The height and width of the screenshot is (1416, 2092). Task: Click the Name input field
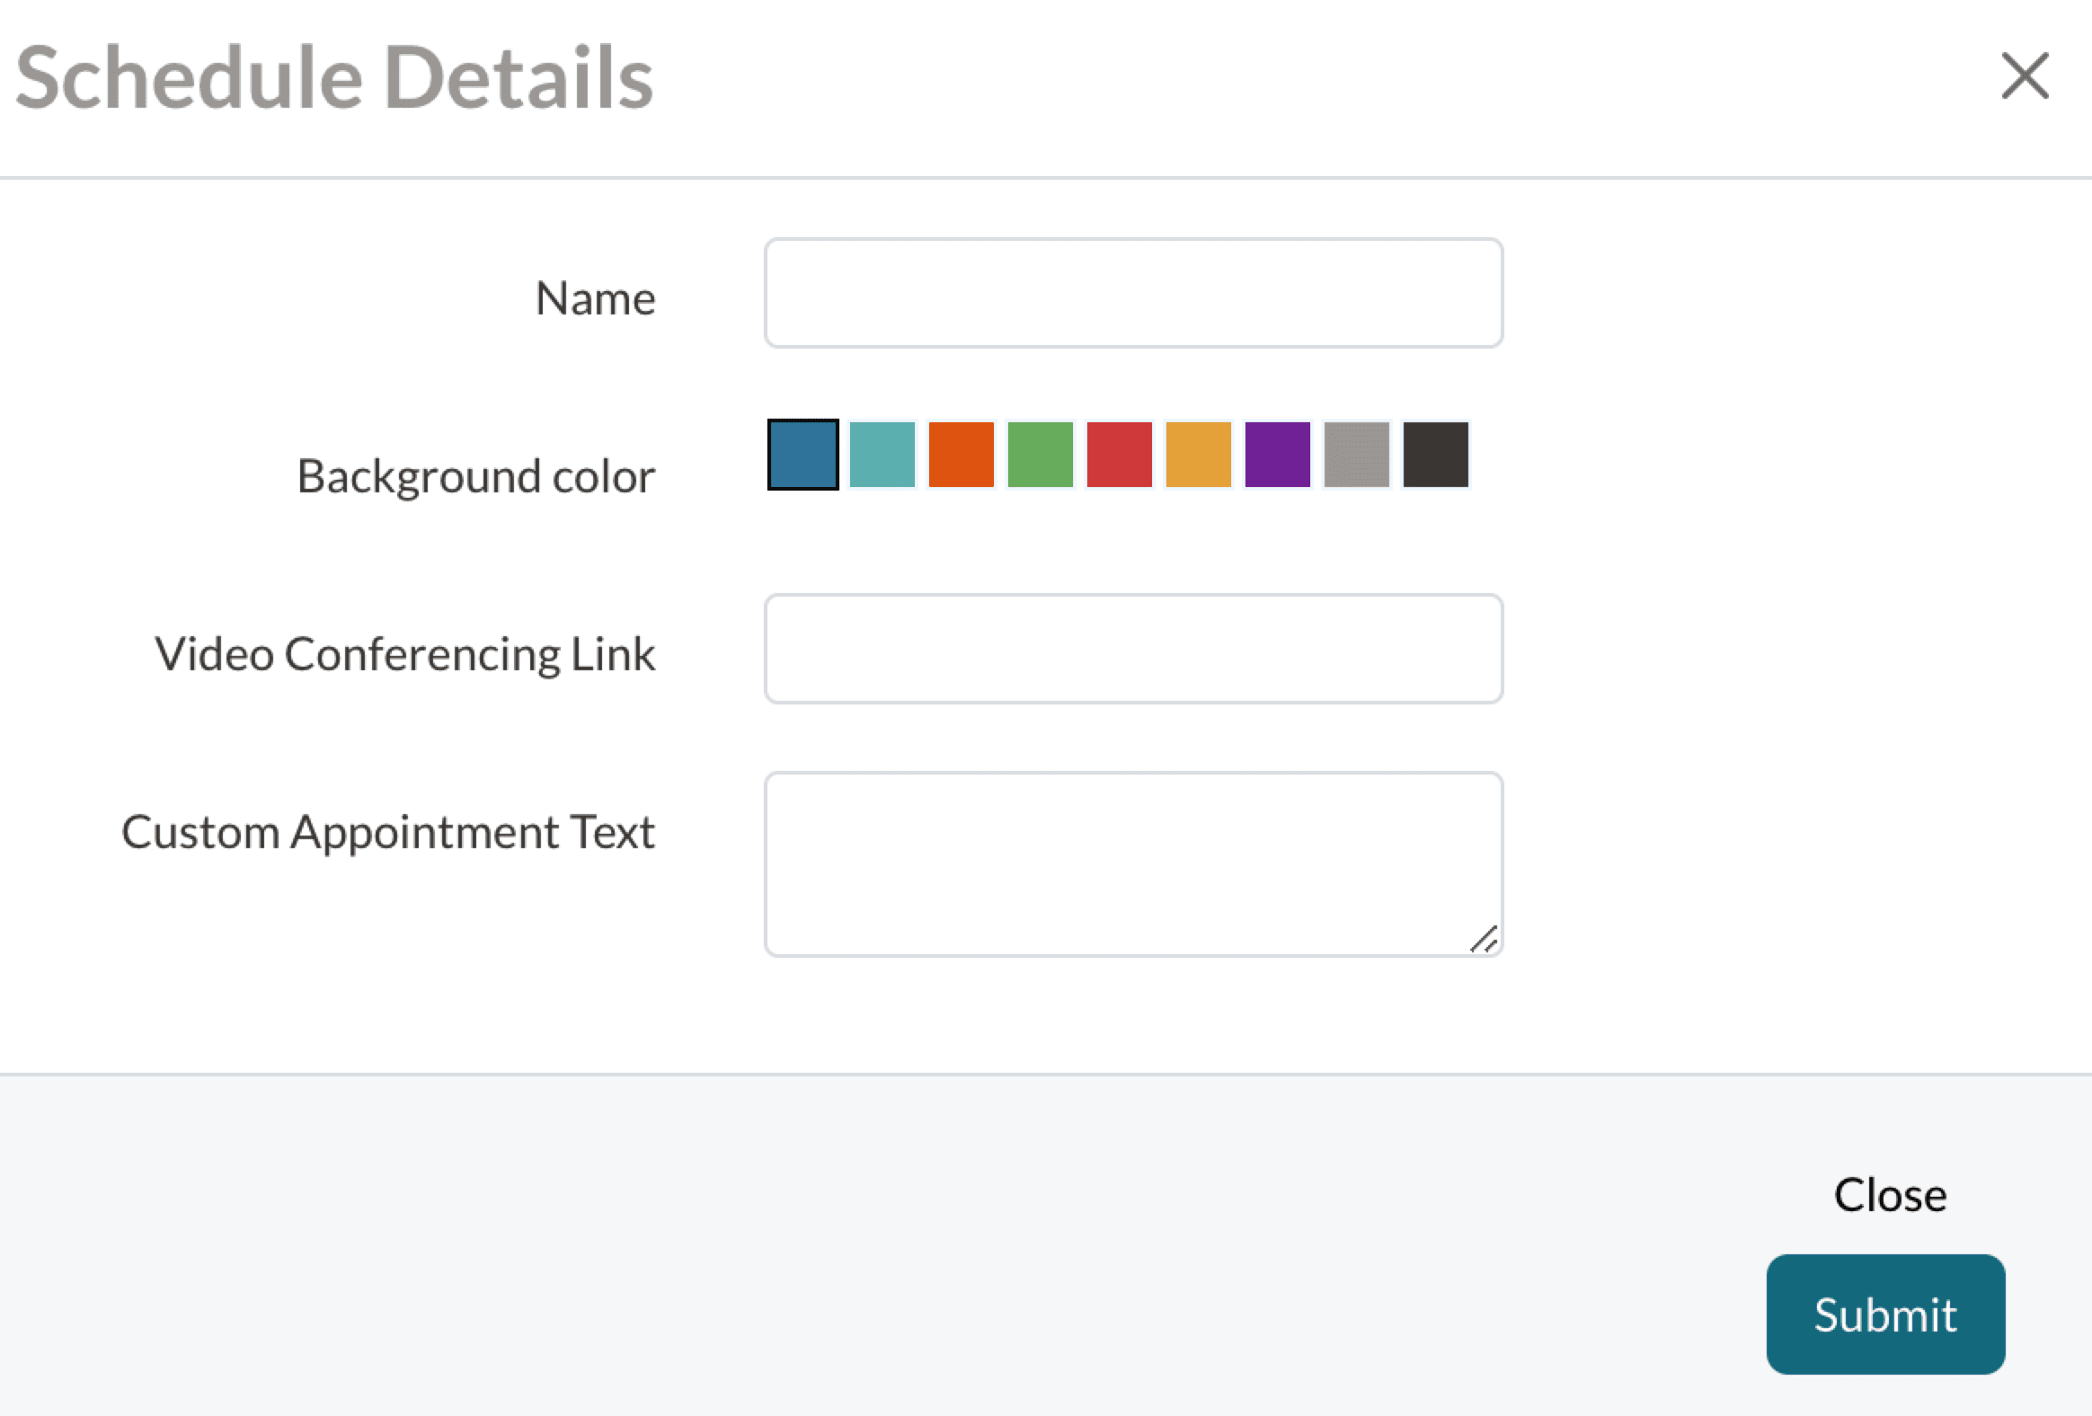pyautogui.click(x=1133, y=293)
